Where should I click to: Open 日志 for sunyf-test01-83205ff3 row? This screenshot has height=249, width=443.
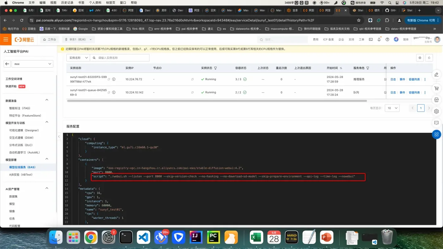click(x=393, y=79)
